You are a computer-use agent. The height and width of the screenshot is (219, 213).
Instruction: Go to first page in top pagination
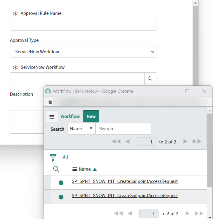point(116,141)
